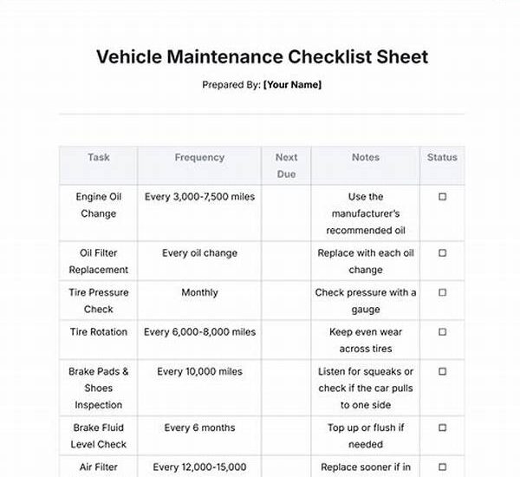This screenshot has width=520, height=477.
Task: Toggle the Tire Rotation status checkbox
Action: coord(442,332)
